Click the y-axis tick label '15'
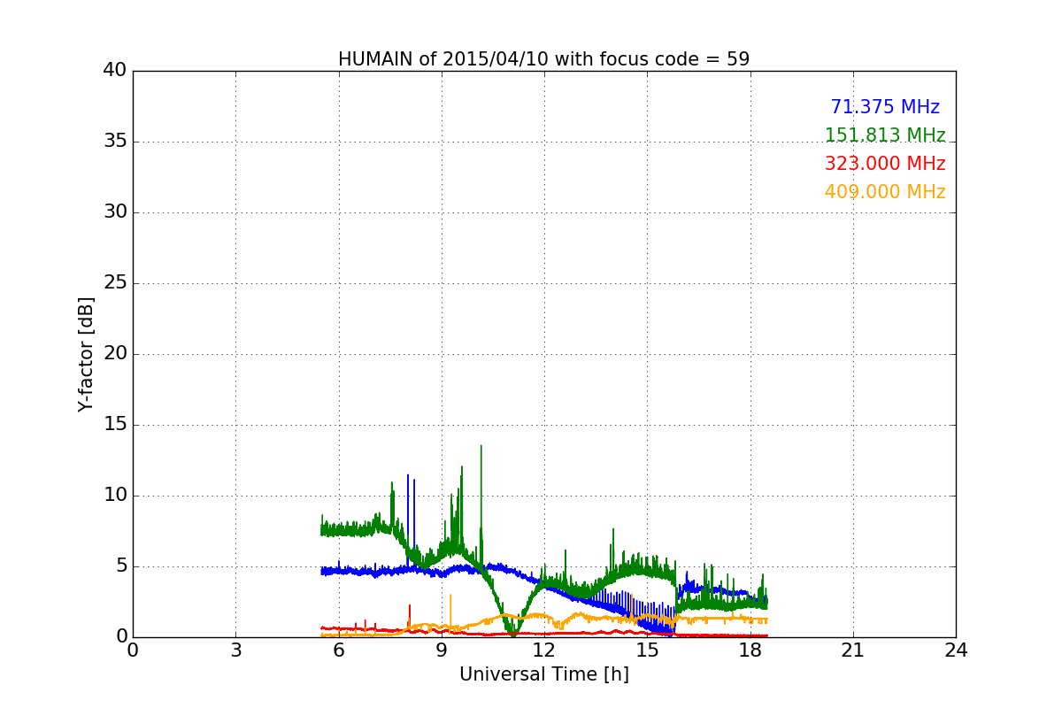Viewport: 1062px width, 708px height. coord(115,425)
